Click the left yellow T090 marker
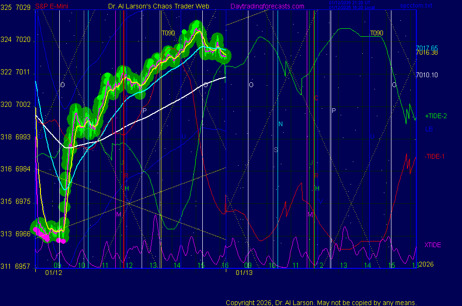 (x=168, y=33)
